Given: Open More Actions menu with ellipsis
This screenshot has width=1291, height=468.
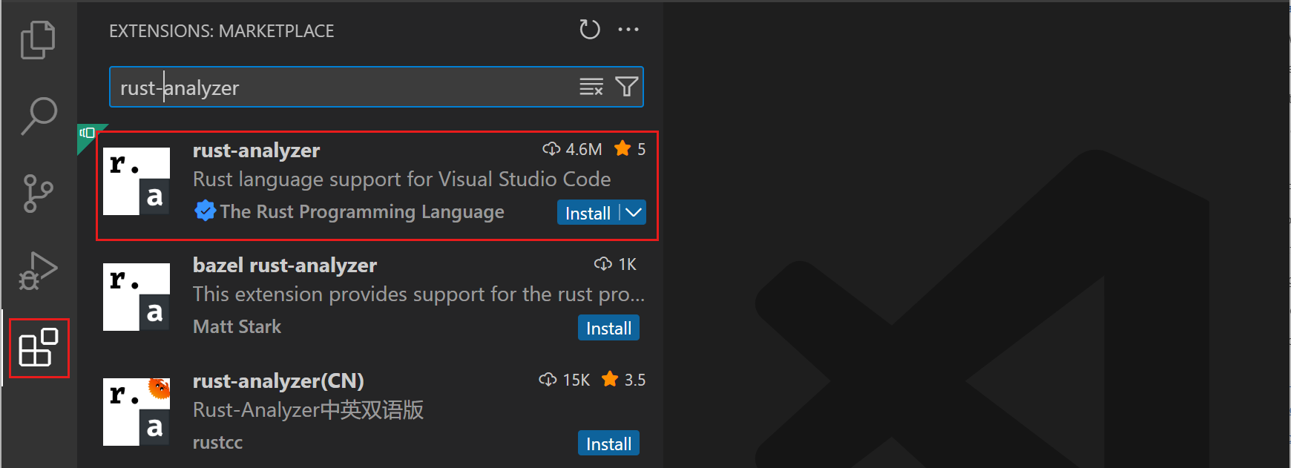Looking at the screenshot, I should coord(629,30).
